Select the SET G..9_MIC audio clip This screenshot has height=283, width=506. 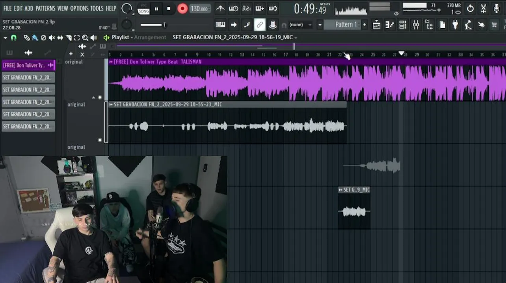coord(354,208)
